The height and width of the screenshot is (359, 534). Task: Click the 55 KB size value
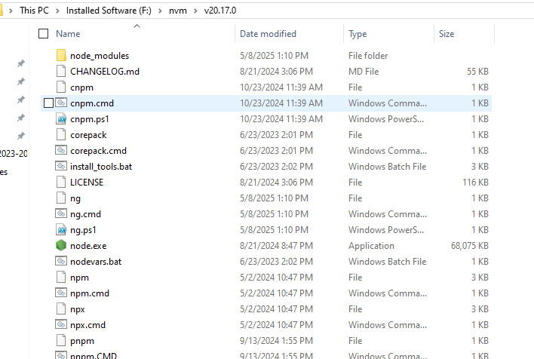477,71
